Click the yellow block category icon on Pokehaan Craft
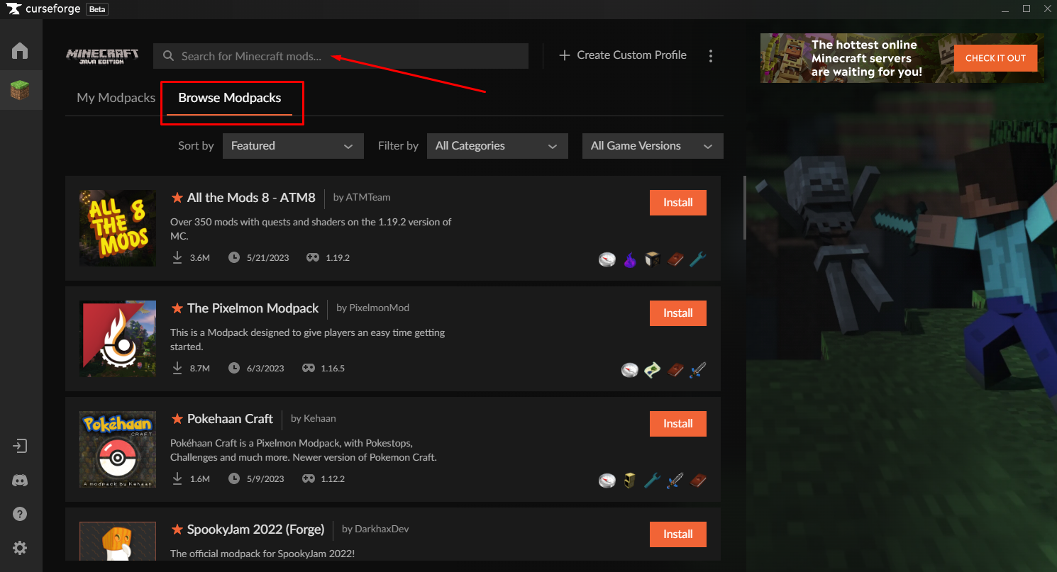The height and width of the screenshot is (572, 1057). click(630, 481)
